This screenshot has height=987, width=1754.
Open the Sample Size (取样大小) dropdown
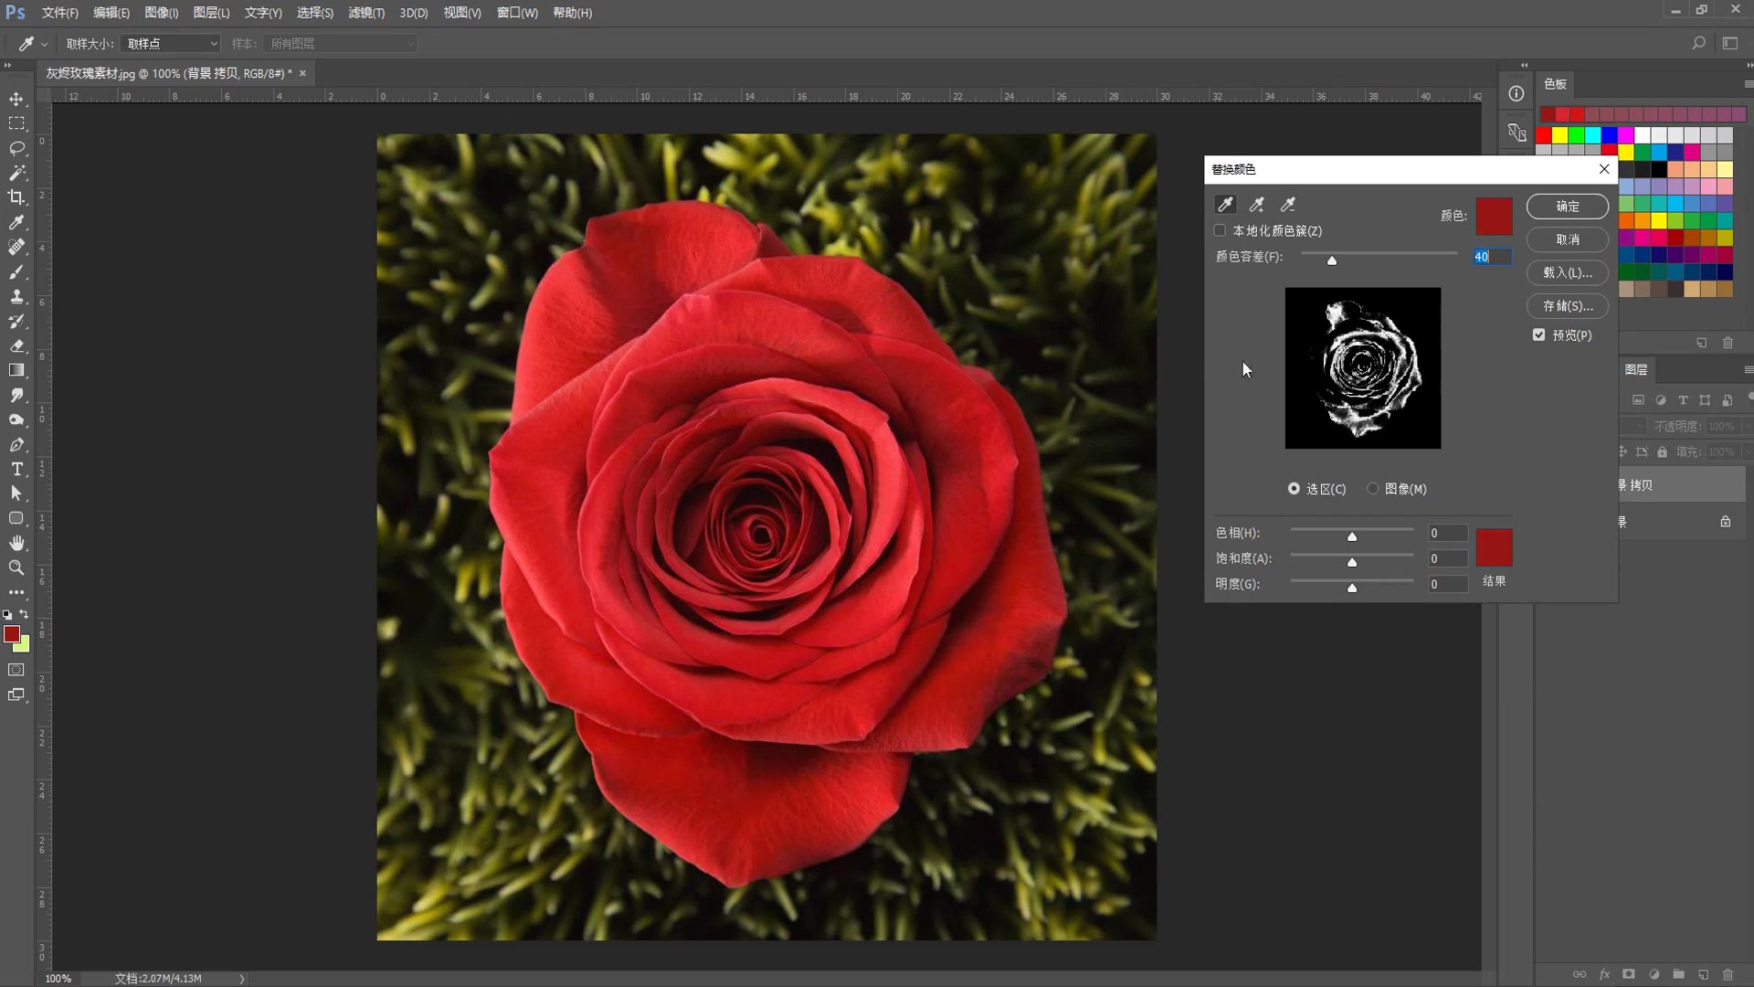[x=171, y=44]
